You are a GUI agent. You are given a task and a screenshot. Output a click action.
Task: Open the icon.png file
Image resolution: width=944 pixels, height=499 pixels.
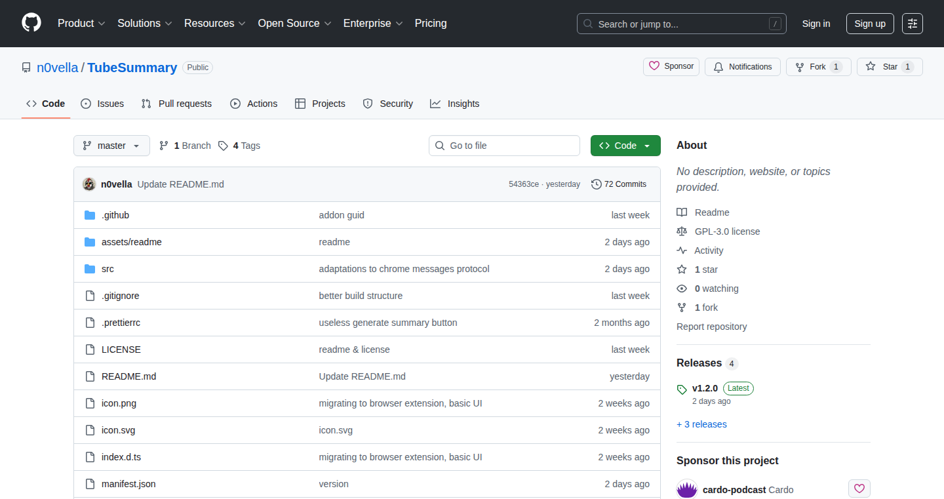119,403
